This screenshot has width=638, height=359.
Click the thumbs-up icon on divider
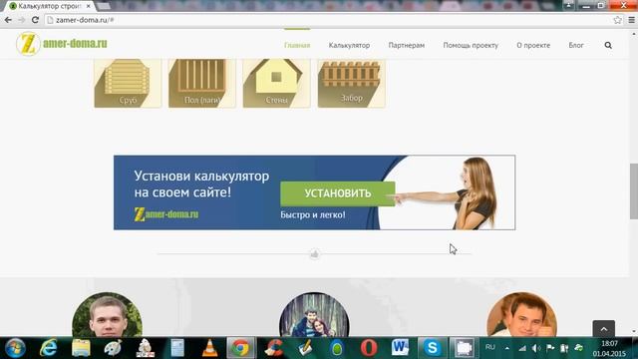(315, 254)
